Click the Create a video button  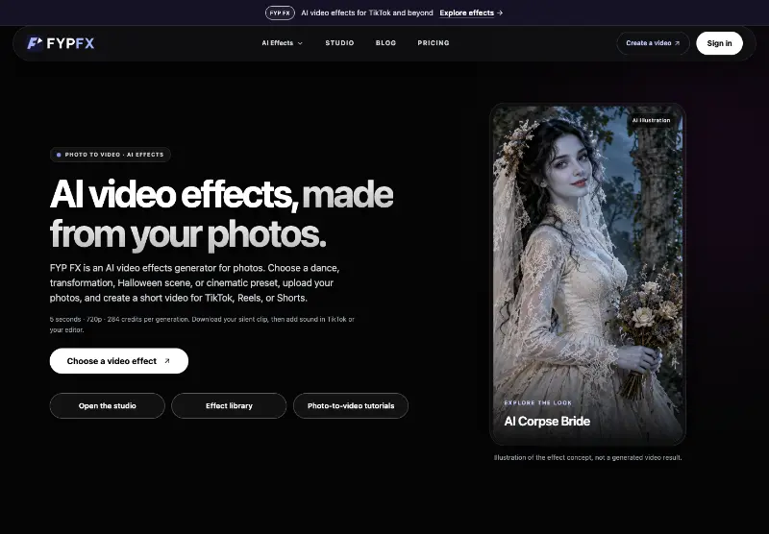point(653,43)
